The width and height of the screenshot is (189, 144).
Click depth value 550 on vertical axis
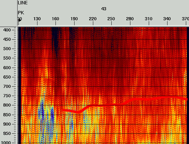(x=7, y=58)
